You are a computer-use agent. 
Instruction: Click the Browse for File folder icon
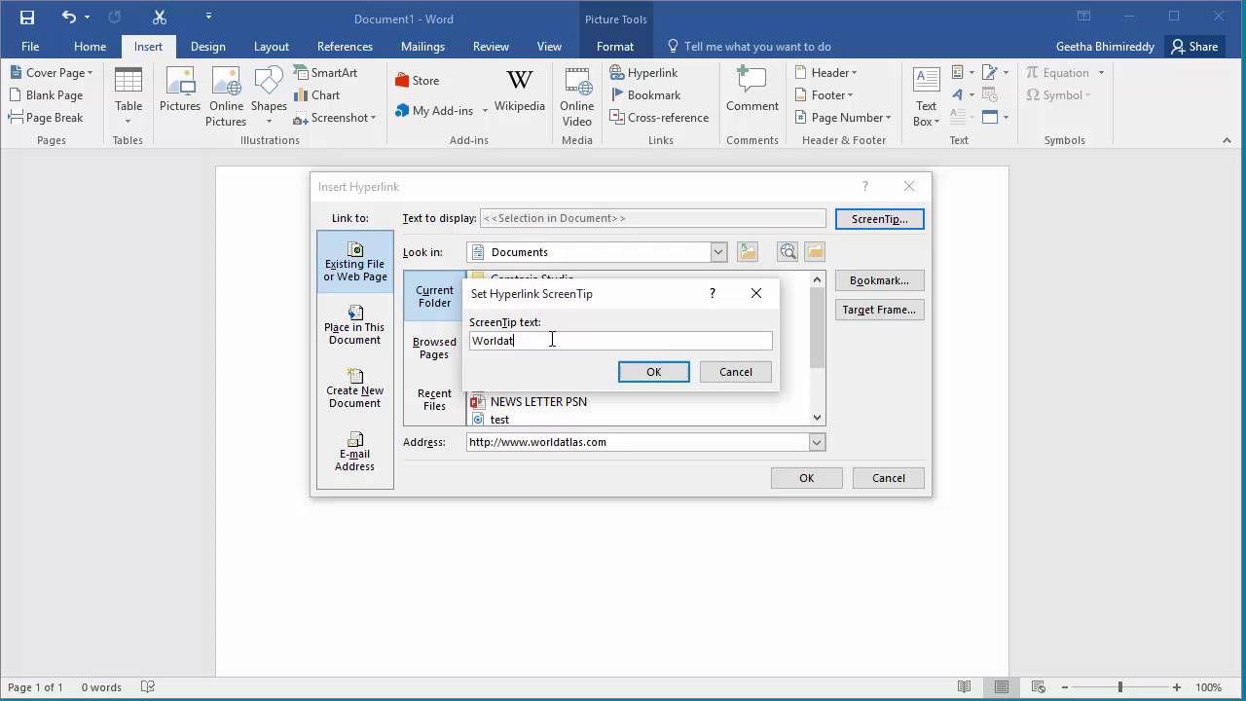coord(815,252)
